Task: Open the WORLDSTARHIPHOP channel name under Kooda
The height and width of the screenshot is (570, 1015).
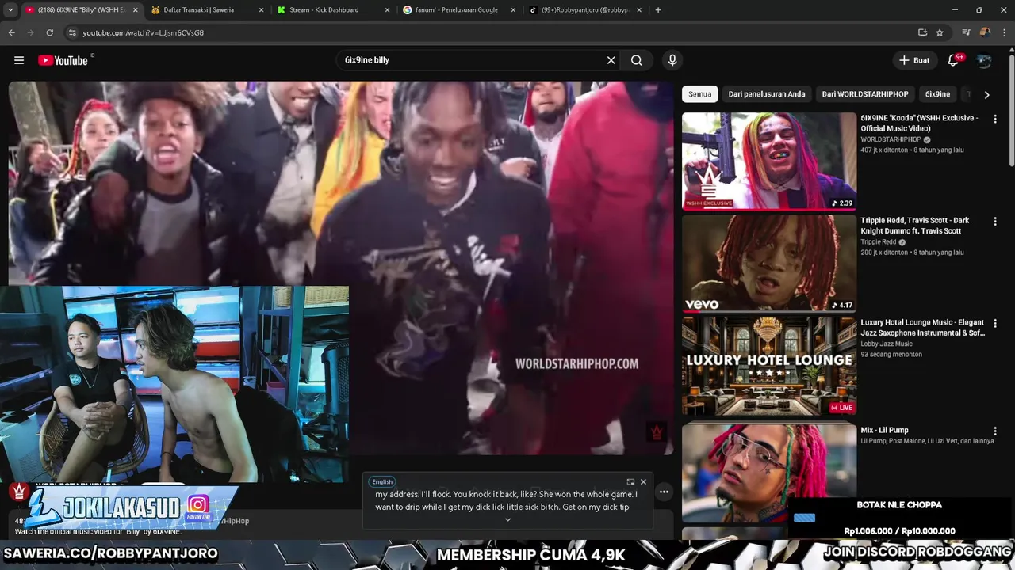Action: (x=891, y=139)
